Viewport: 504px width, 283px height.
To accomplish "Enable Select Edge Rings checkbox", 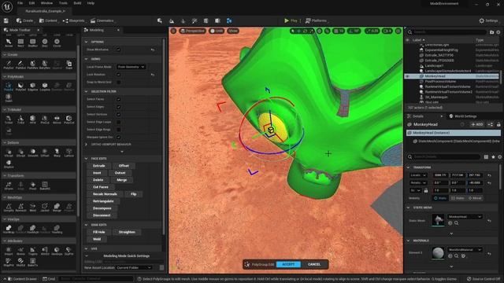I will pyautogui.click(x=119, y=129).
